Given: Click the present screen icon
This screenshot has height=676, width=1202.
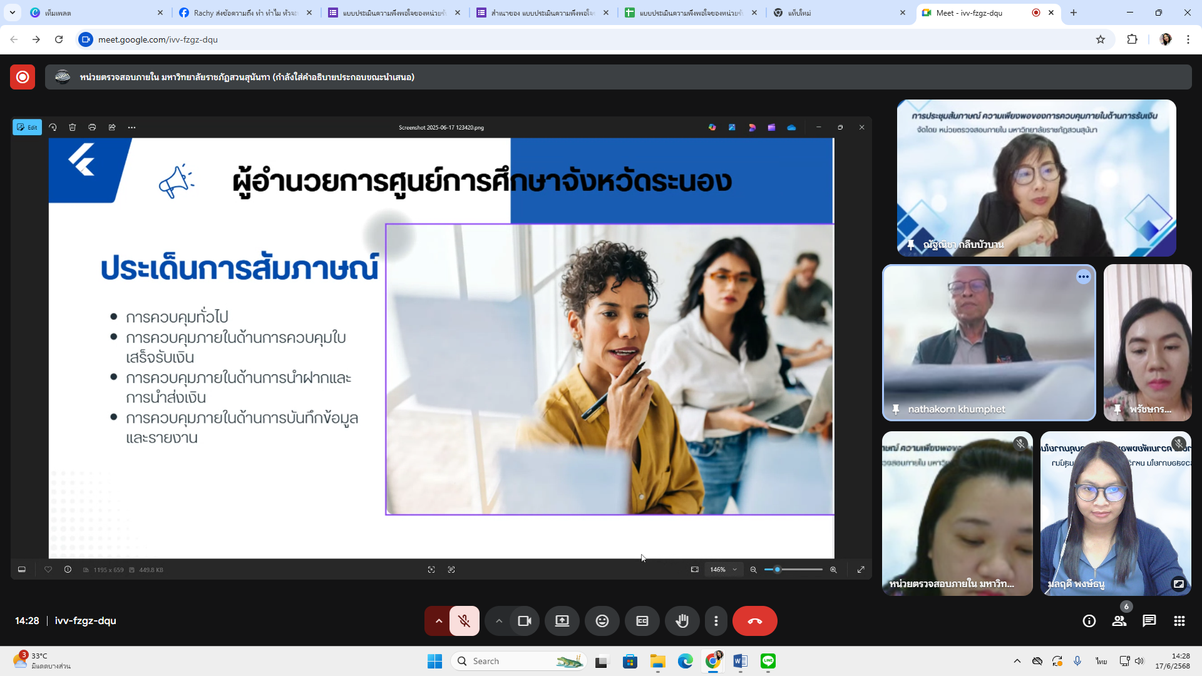Looking at the screenshot, I should pyautogui.click(x=562, y=621).
